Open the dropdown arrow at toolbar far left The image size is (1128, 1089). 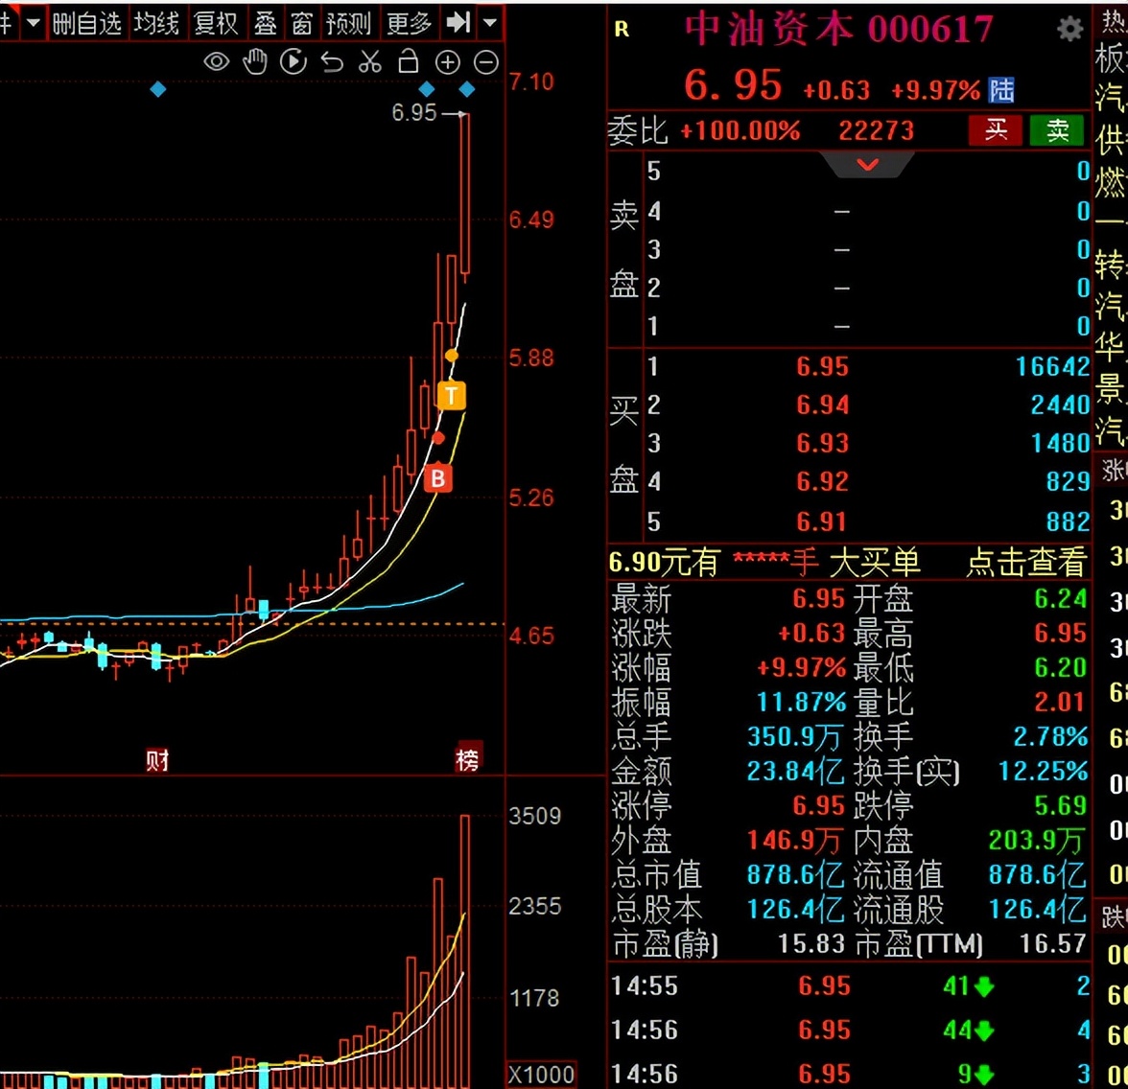32,23
